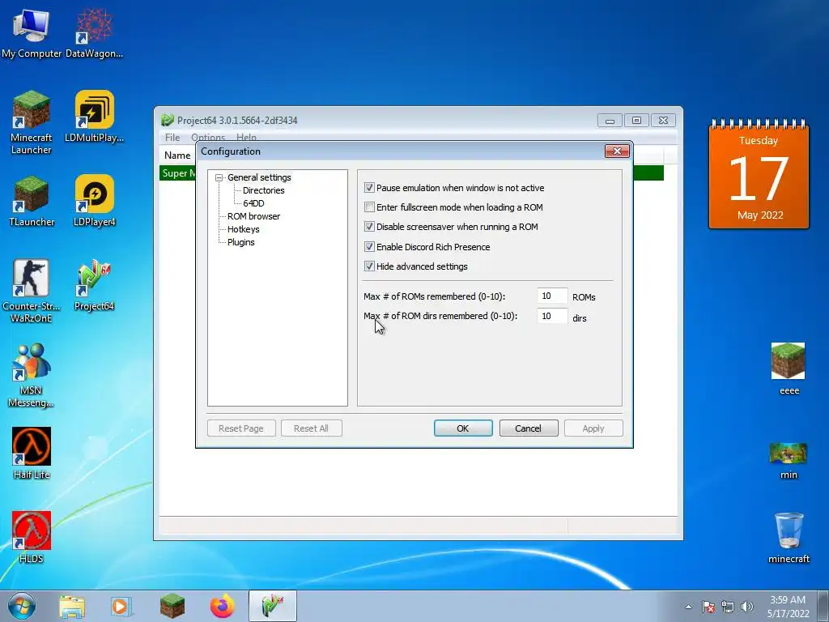Cancel the Configuration dialog
829x622 pixels.
tap(529, 428)
